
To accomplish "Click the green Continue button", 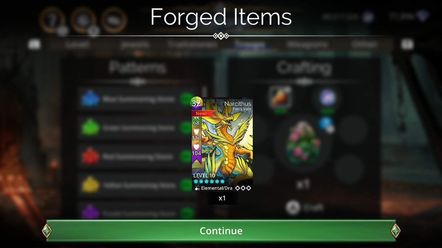I will [221, 230].
